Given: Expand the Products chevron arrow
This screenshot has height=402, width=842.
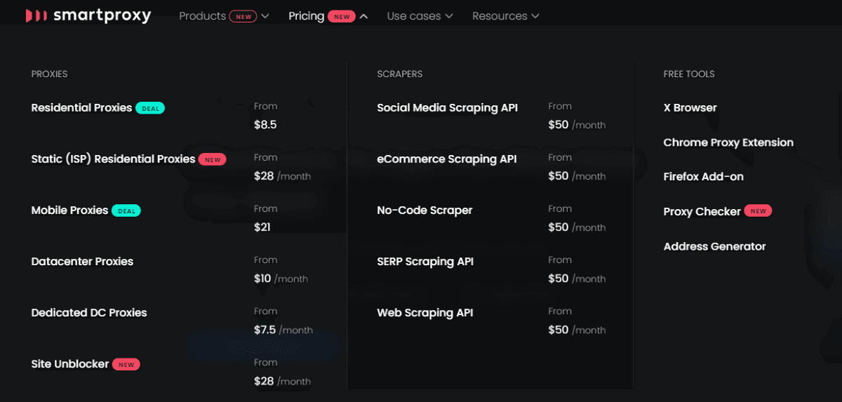Looking at the screenshot, I should pos(265,16).
